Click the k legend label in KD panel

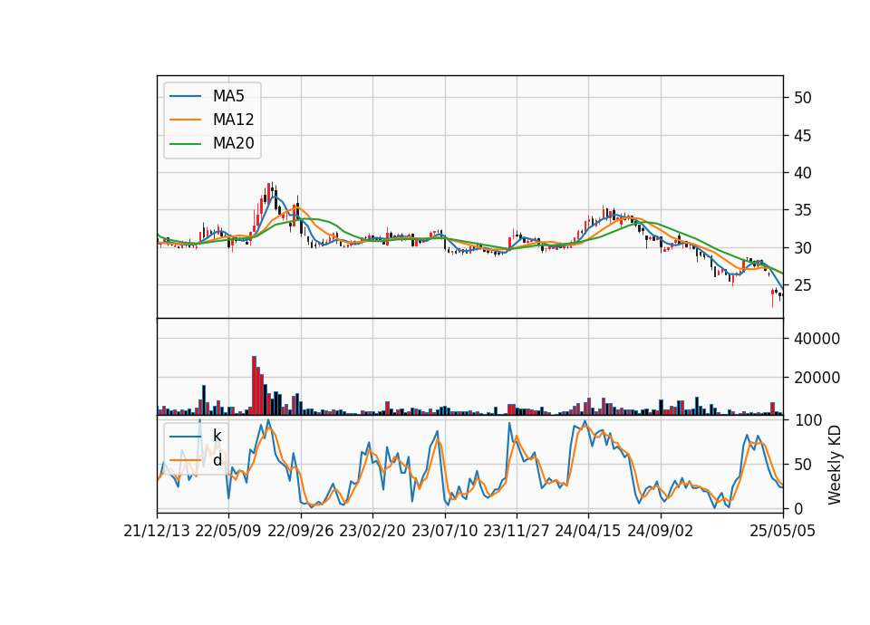pos(217,436)
